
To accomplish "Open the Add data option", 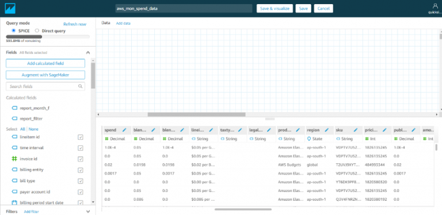I will pyautogui.click(x=123, y=23).
